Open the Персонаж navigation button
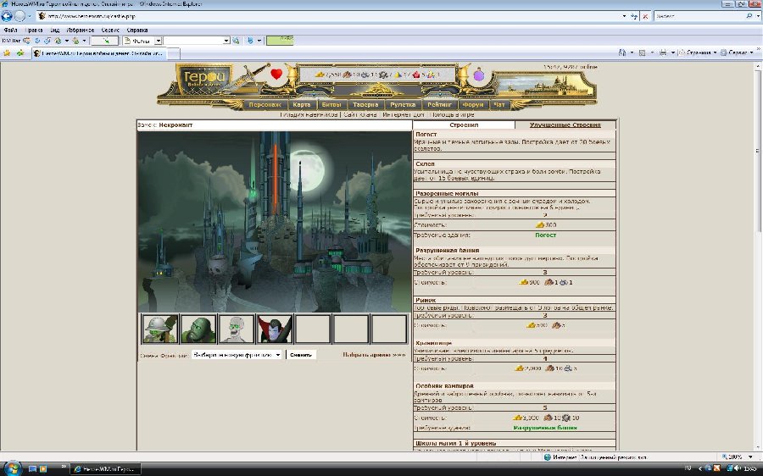The height and width of the screenshot is (476, 763). (x=265, y=104)
